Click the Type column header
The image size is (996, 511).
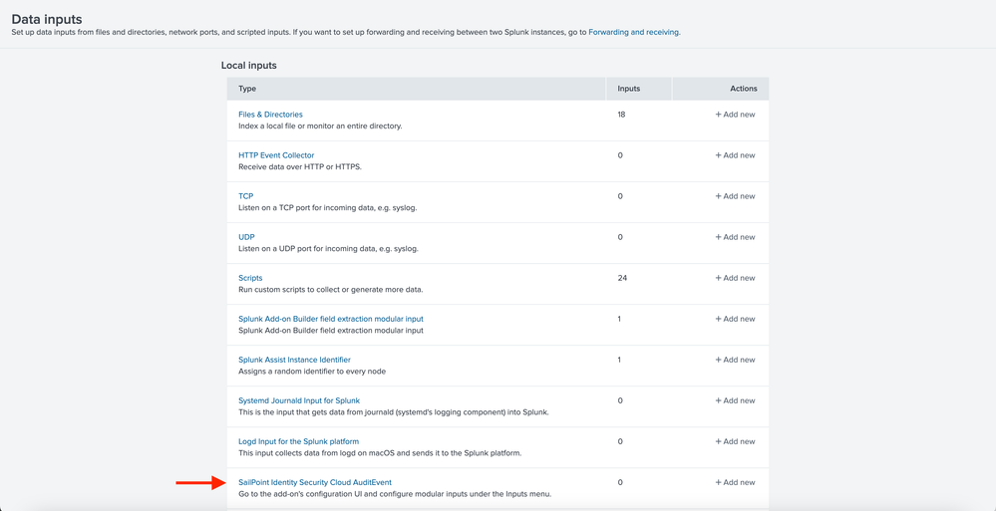(247, 89)
